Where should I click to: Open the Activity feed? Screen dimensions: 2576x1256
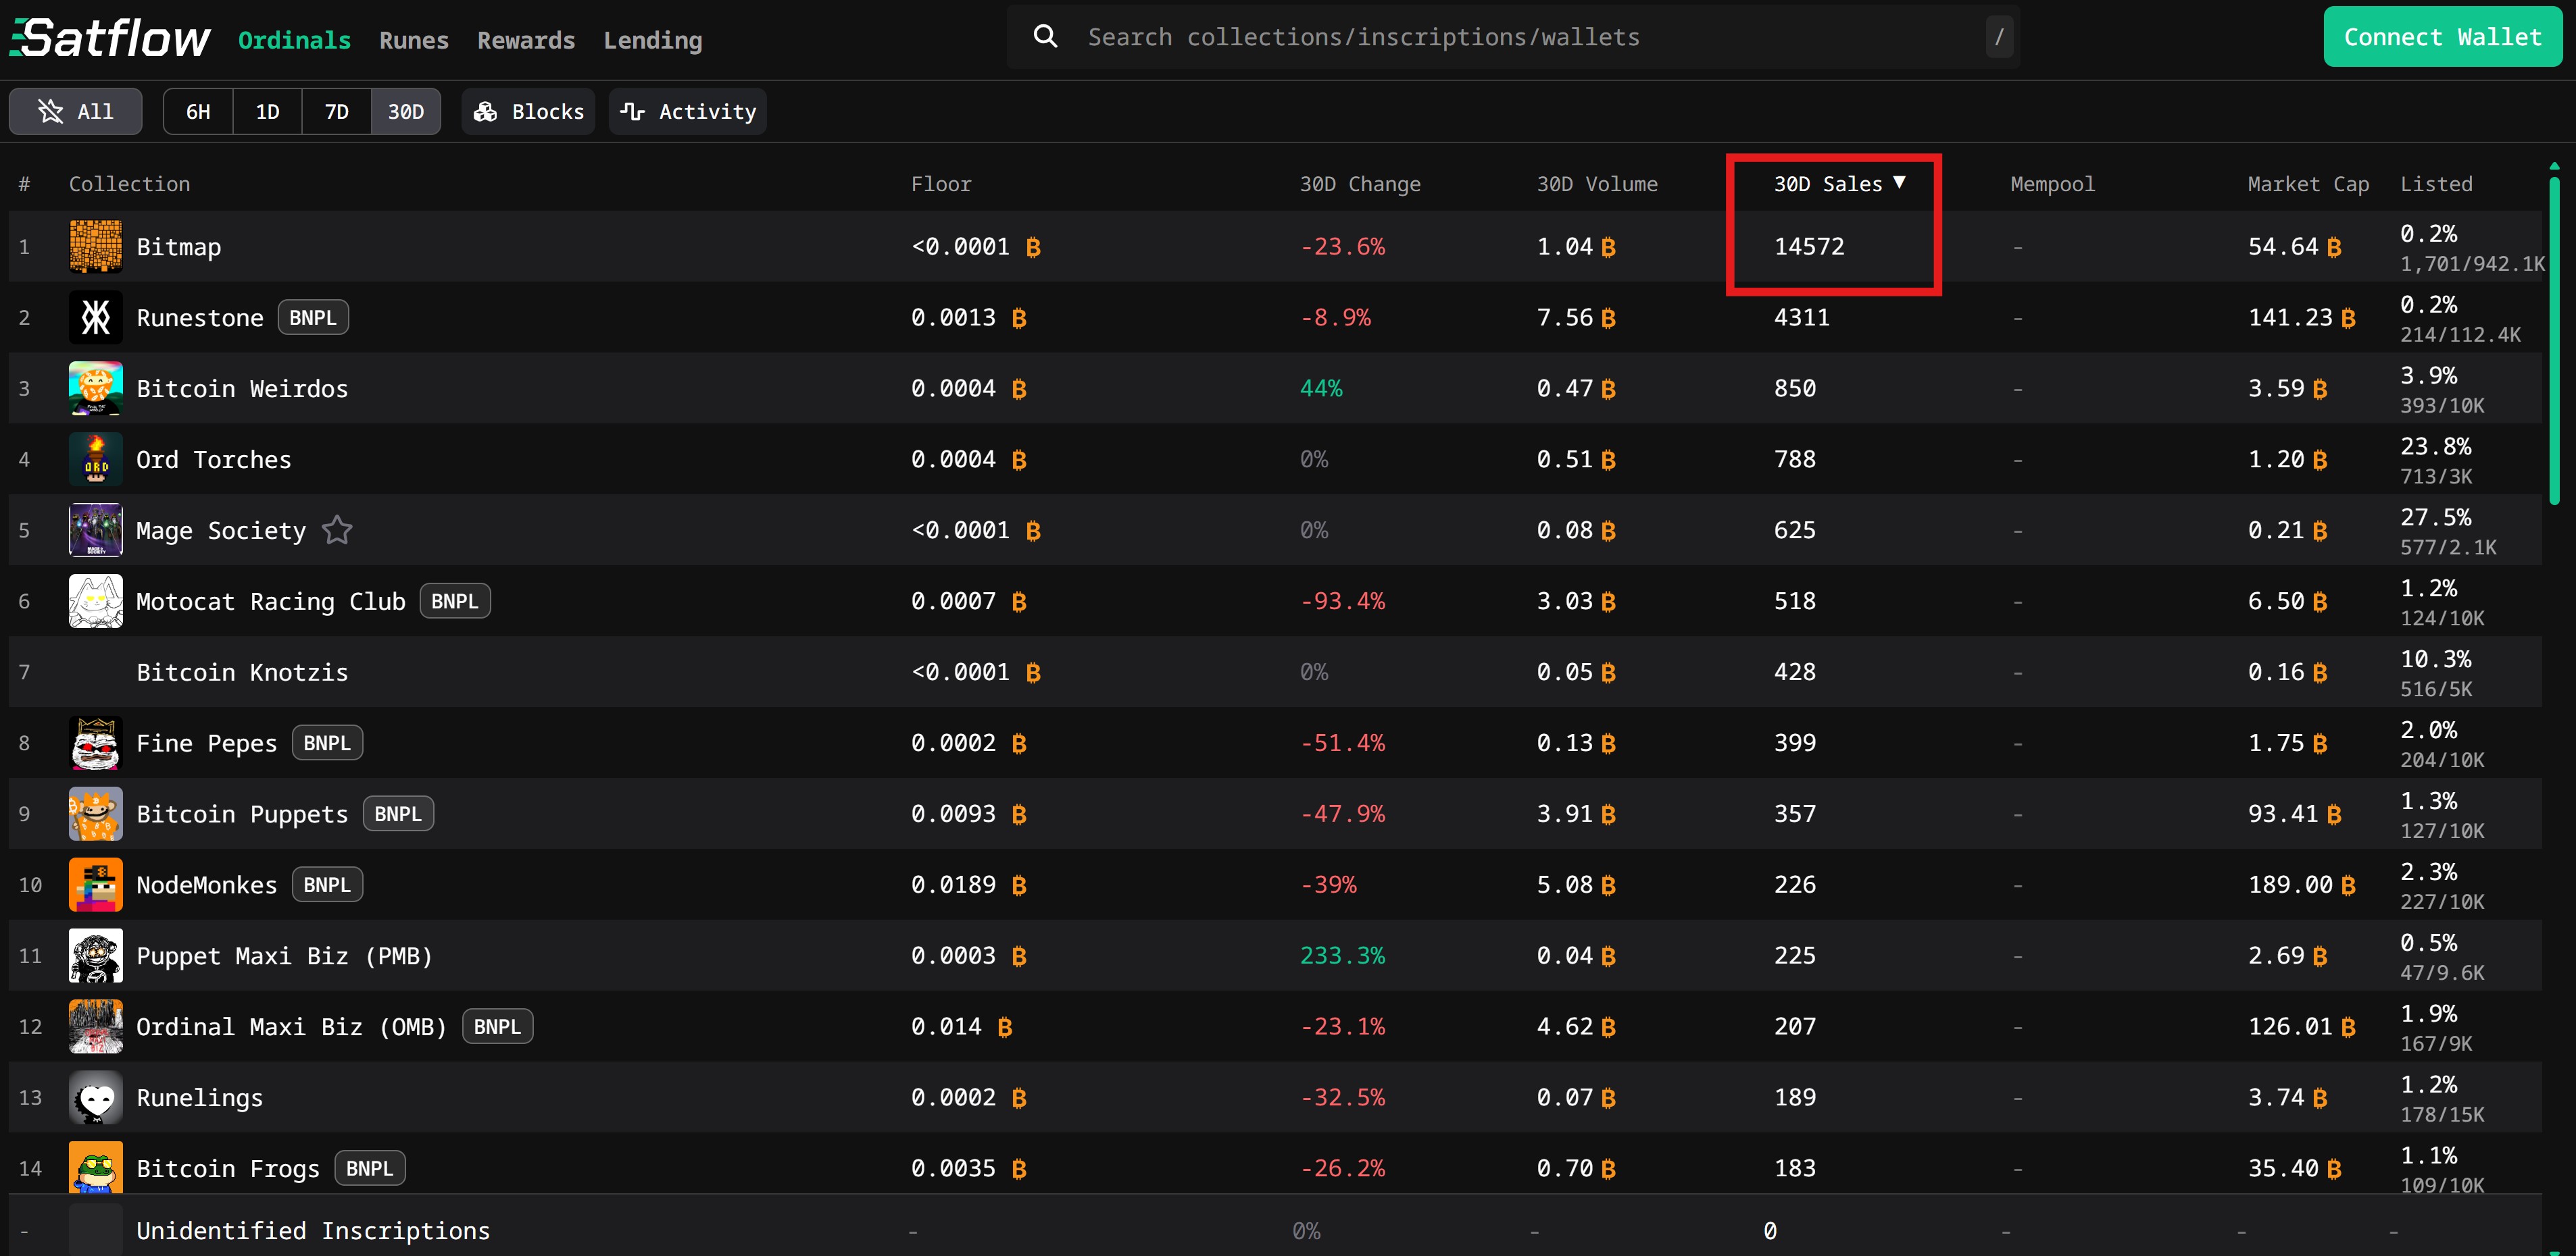click(x=688, y=112)
